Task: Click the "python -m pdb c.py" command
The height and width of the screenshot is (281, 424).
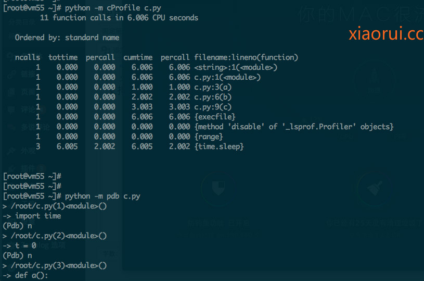Action: click(102, 196)
